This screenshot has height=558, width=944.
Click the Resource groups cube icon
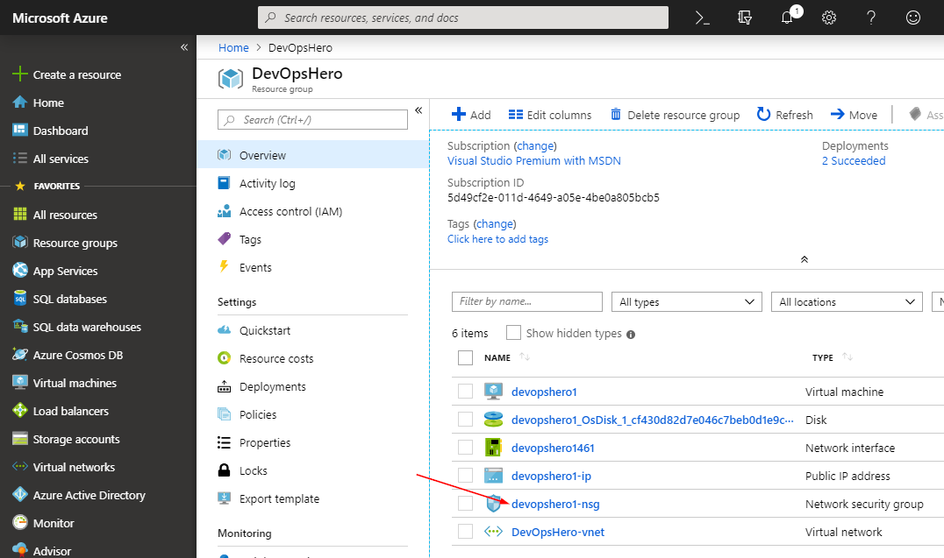(x=20, y=243)
